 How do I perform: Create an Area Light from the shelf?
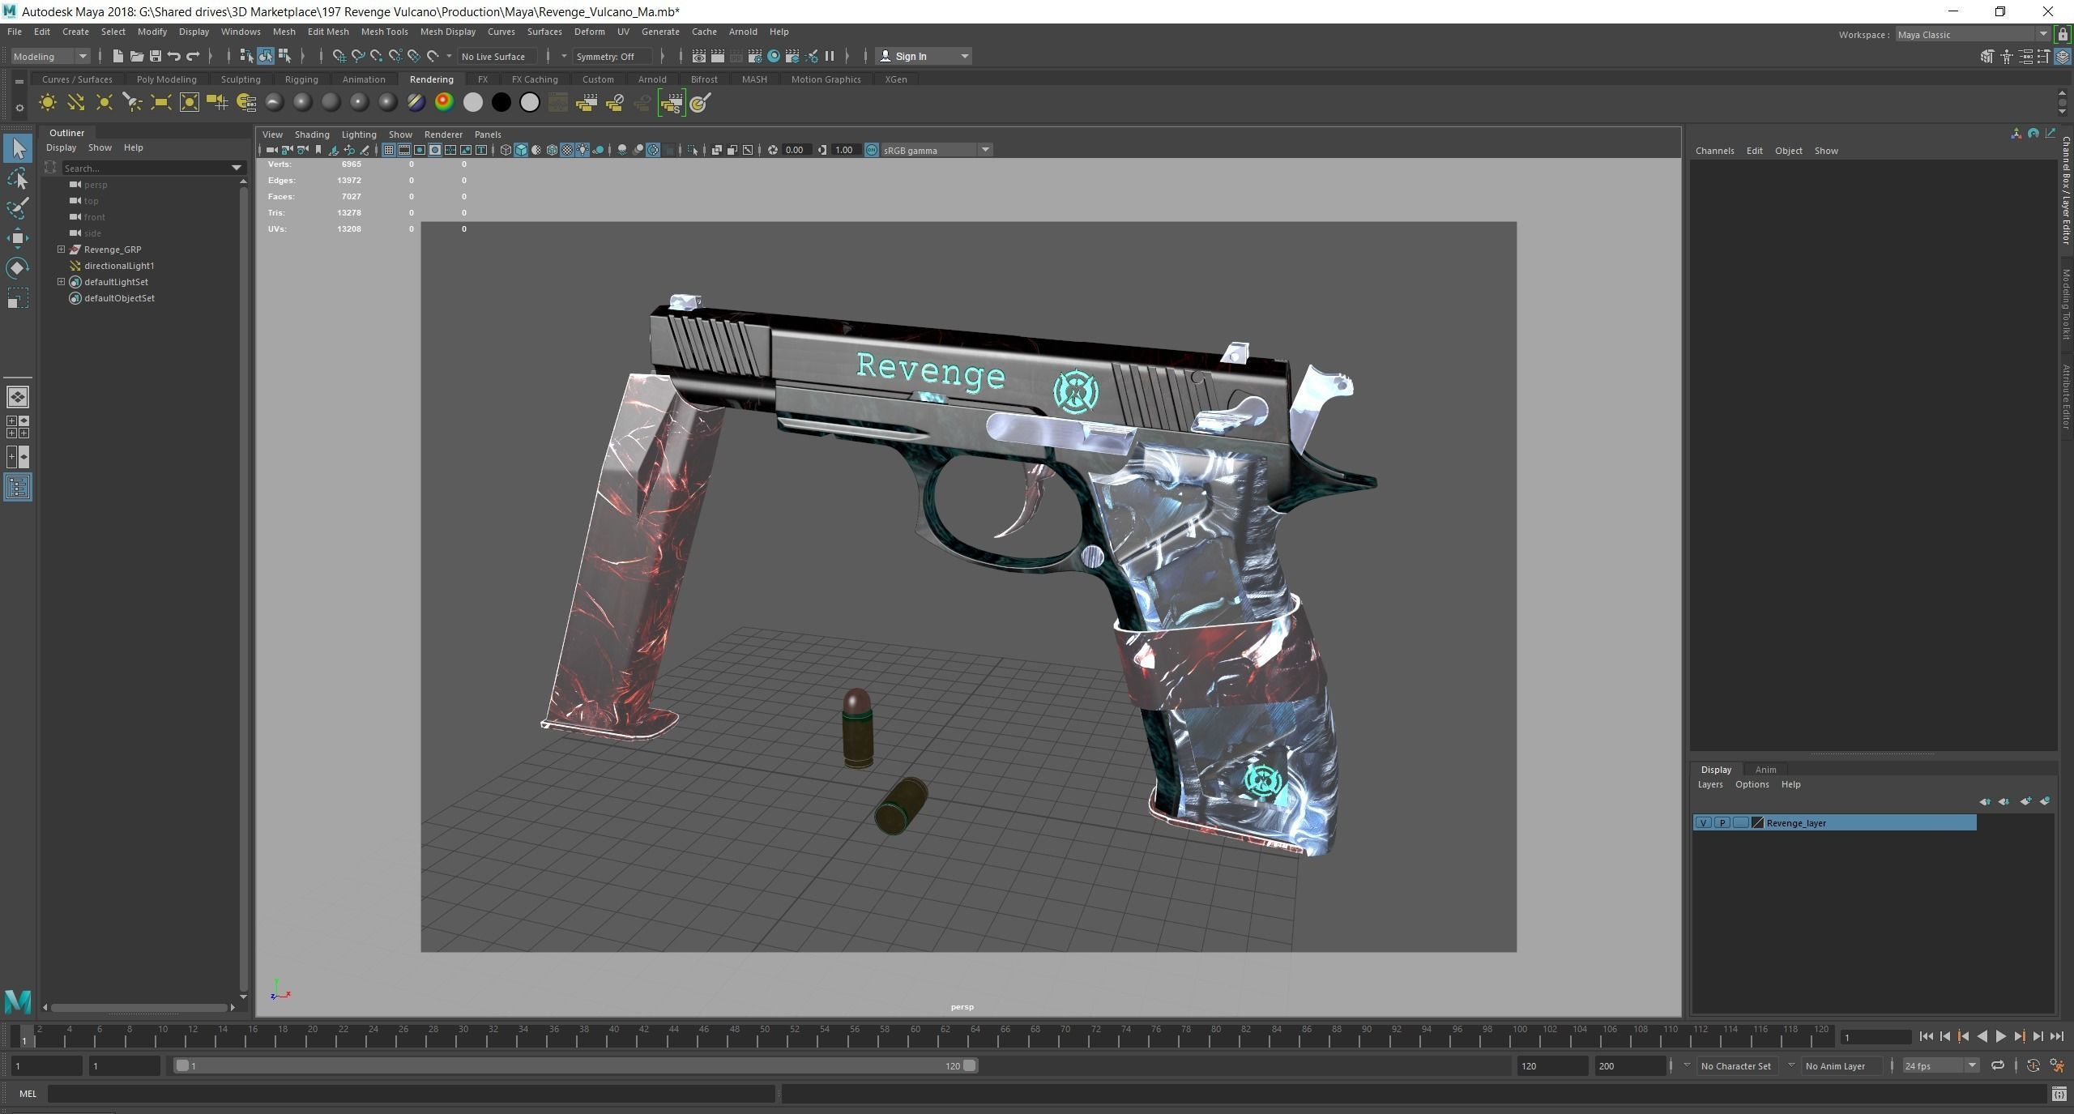pos(160,102)
